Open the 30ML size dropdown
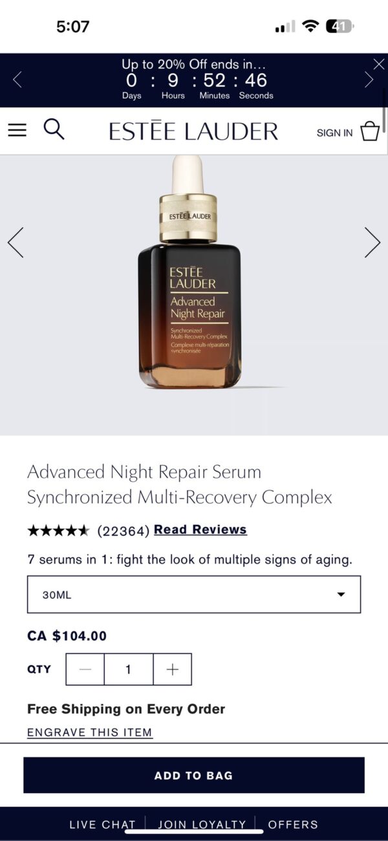Viewport: 388px width, 841px height. tap(194, 595)
